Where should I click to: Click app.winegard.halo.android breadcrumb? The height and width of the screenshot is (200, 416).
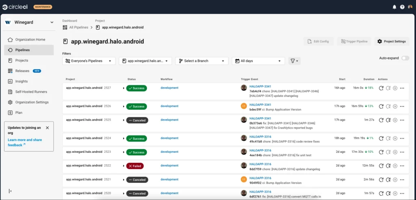pyautogui.click(x=120, y=27)
